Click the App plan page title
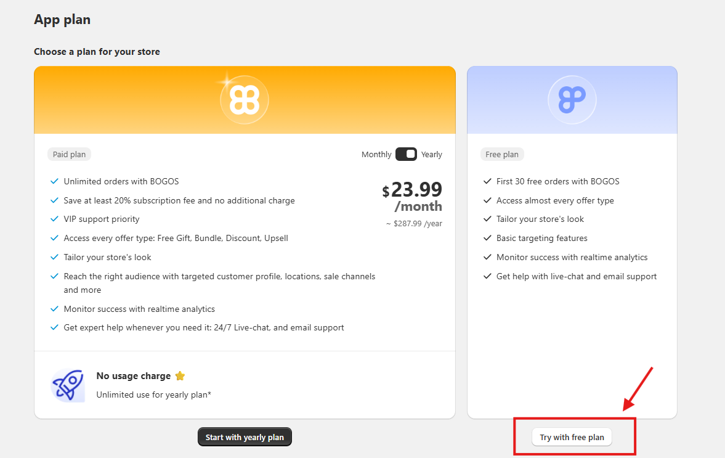 [x=62, y=20]
